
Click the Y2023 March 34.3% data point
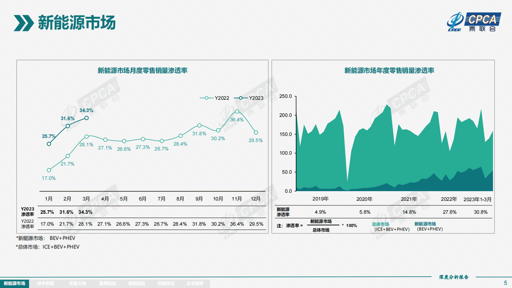point(86,118)
